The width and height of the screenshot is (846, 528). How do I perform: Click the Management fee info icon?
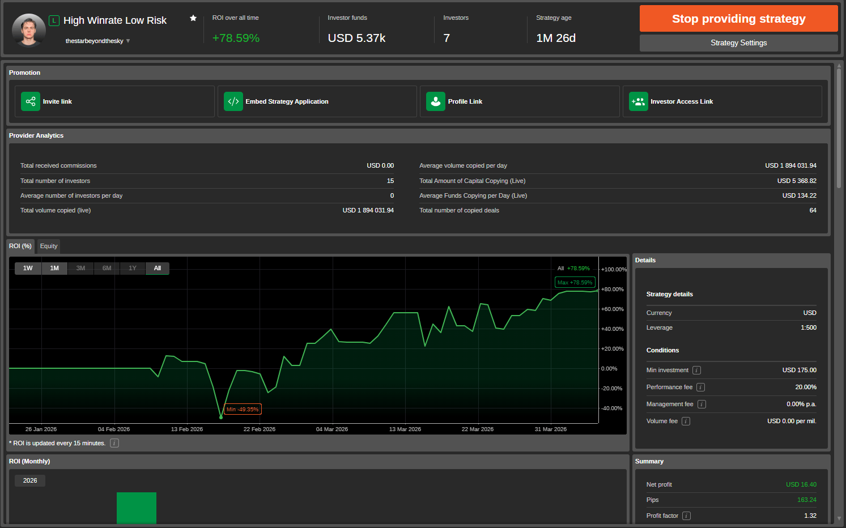(x=701, y=404)
